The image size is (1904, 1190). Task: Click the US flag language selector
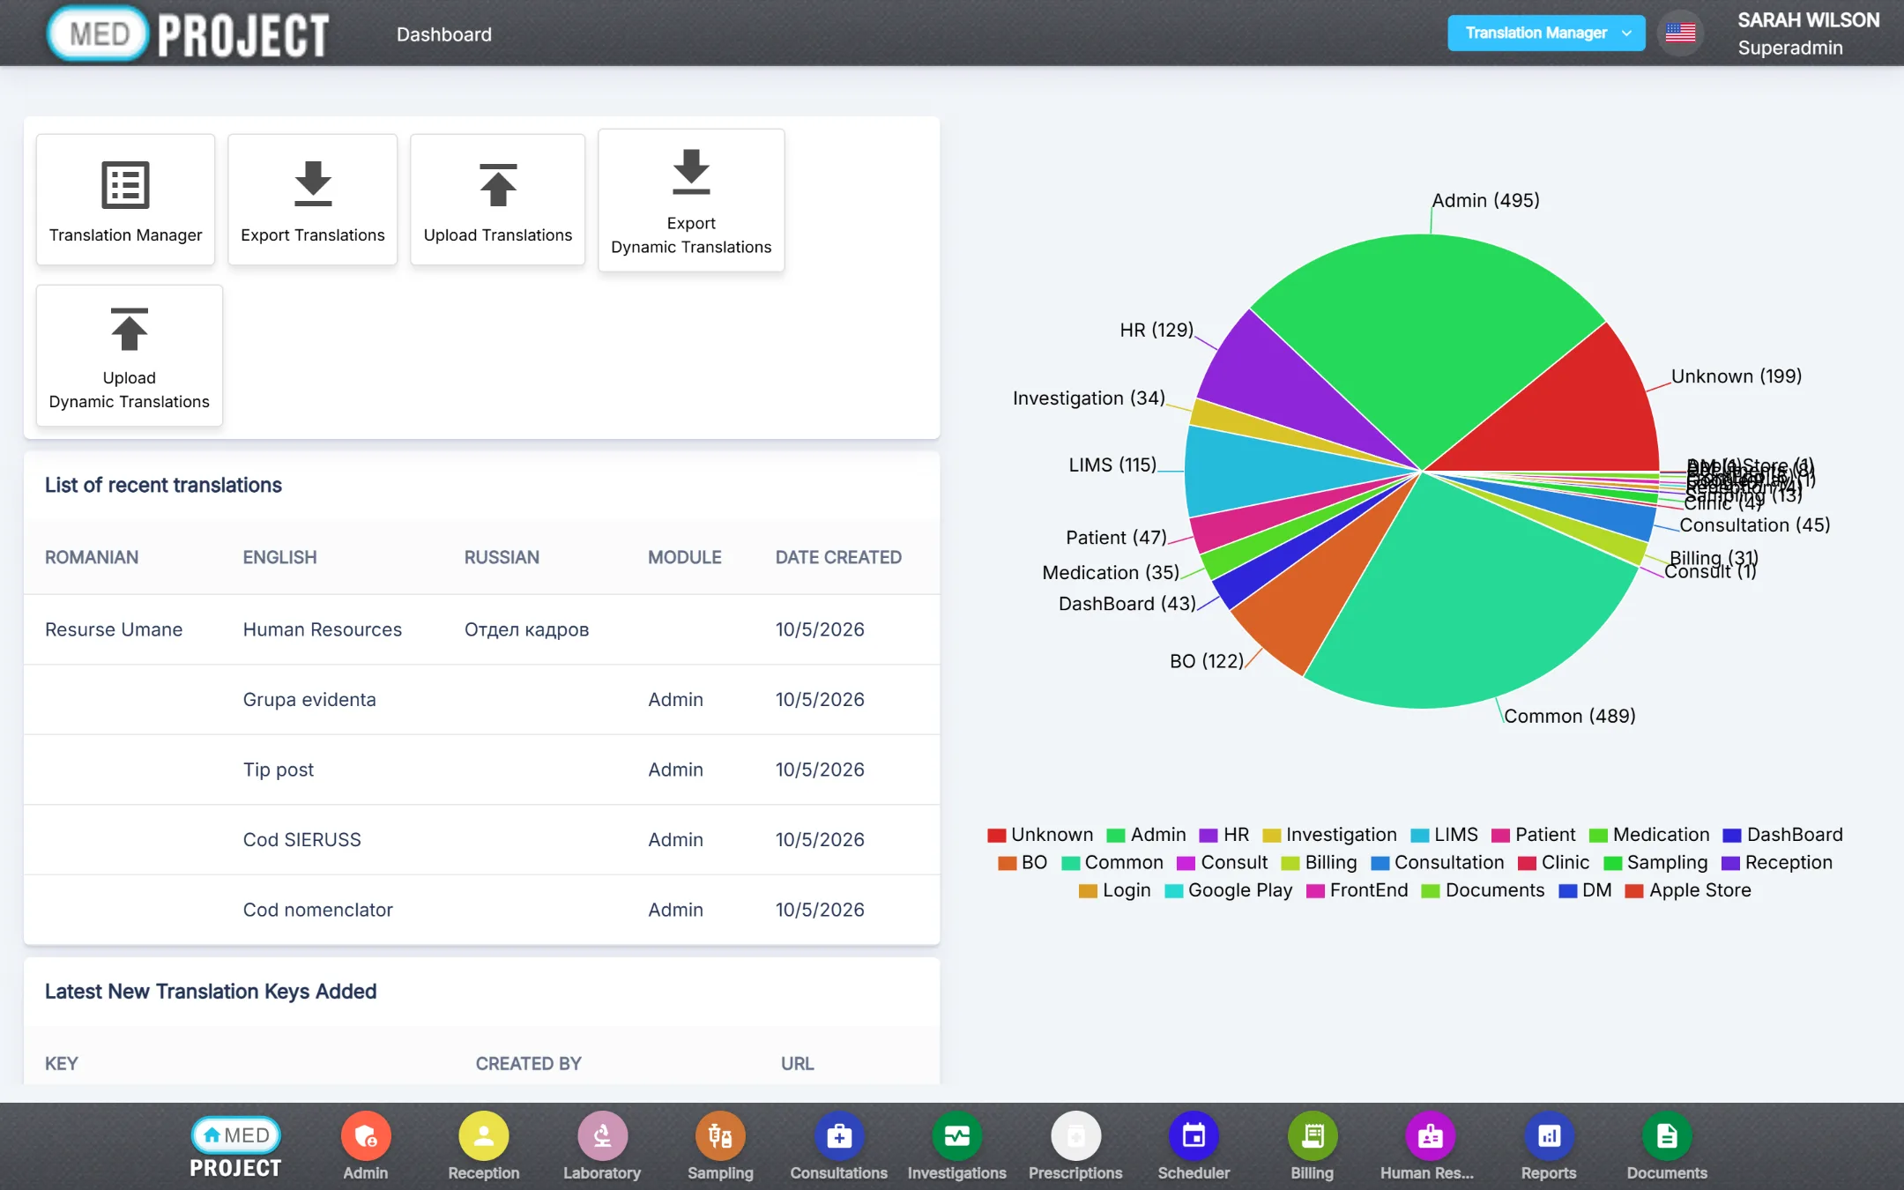(x=1680, y=33)
